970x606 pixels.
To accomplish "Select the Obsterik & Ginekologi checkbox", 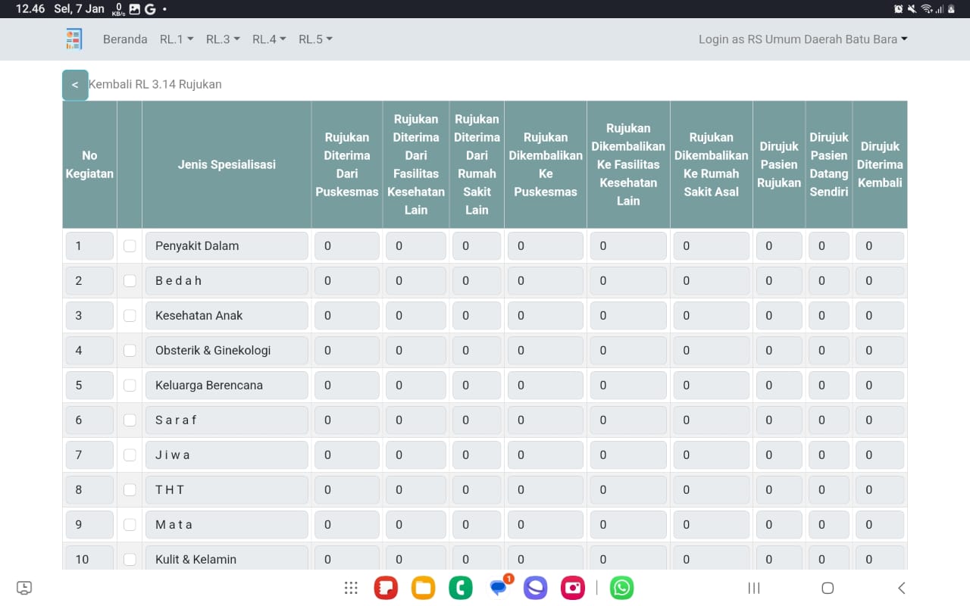I will pyautogui.click(x=130, y=350).
